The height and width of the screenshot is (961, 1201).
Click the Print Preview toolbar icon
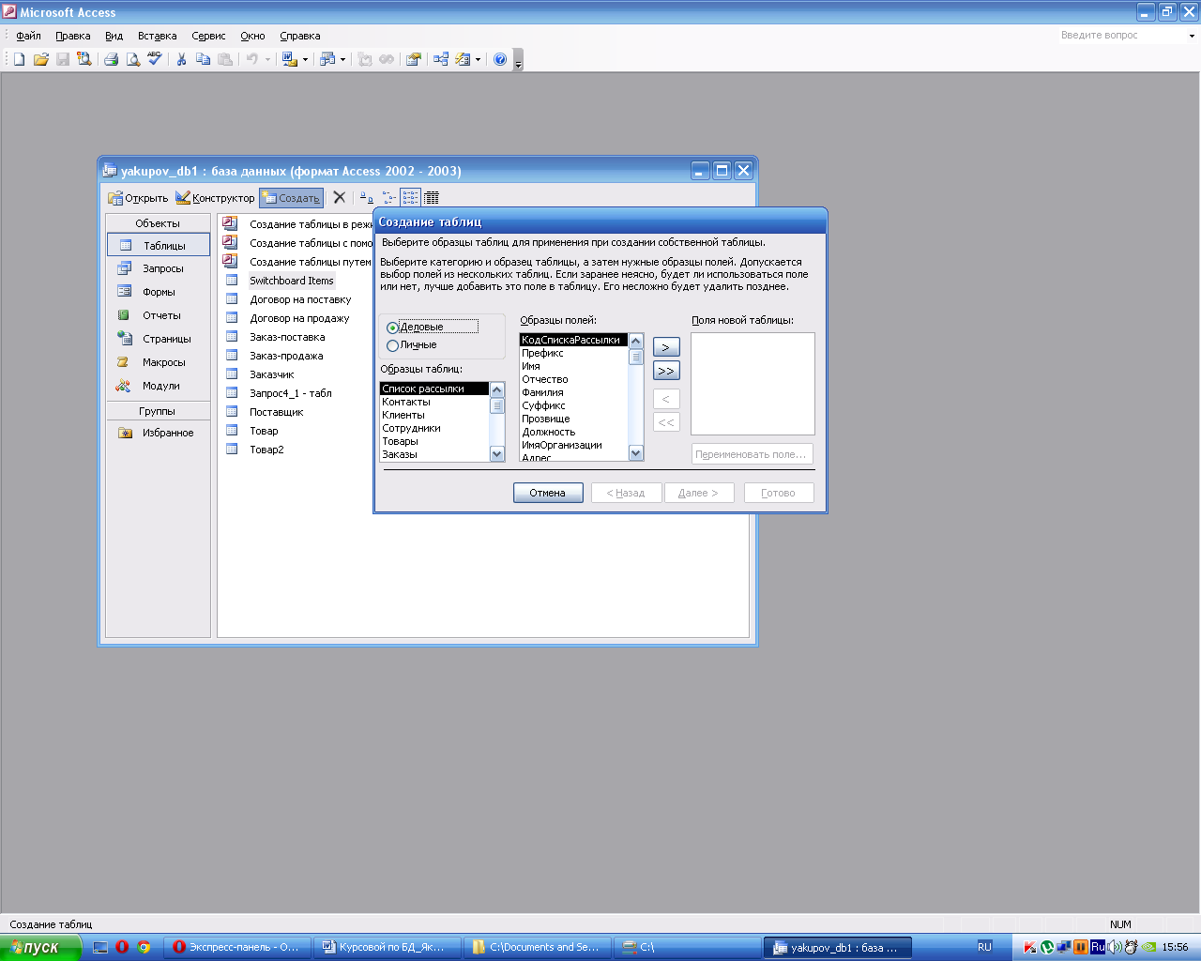pyautogui.click(x=133, y=59)
